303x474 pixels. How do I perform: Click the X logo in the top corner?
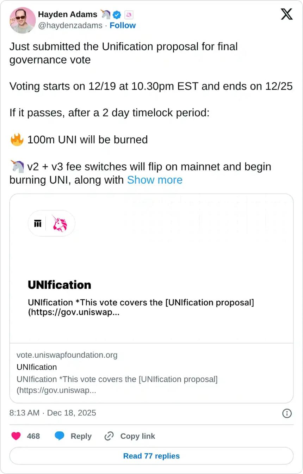point(286,14)
